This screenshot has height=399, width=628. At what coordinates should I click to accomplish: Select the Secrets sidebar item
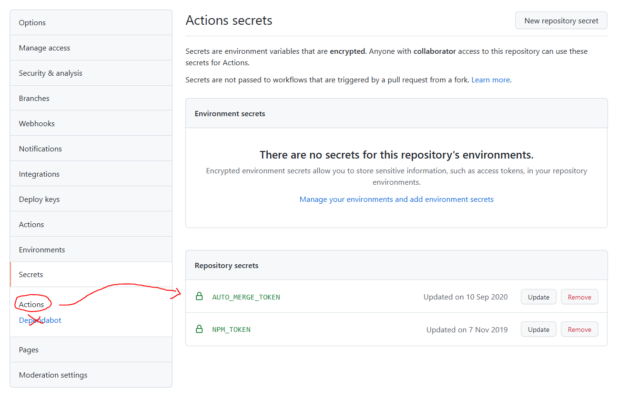(91, 275)
